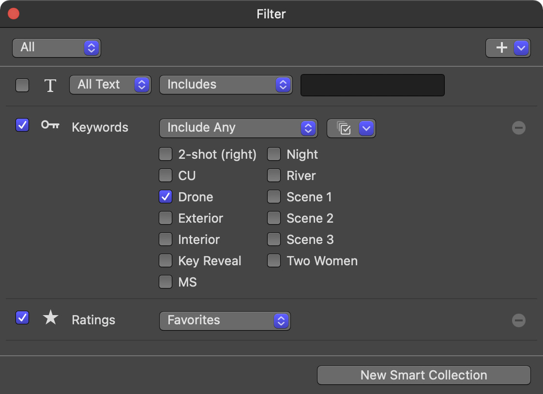
Task: Disable the Keywords filter checkbox
Action: [x=22, y=125]
